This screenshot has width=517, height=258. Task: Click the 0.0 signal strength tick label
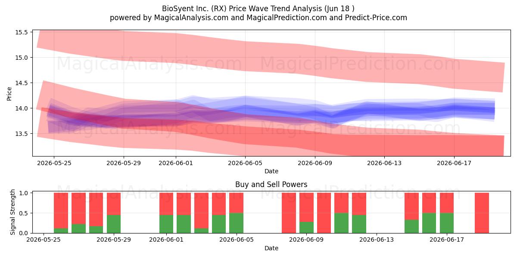(23, 233)
